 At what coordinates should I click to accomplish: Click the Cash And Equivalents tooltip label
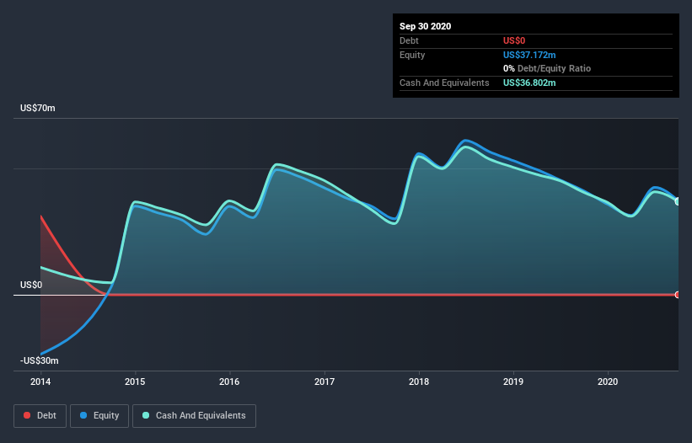444,83
